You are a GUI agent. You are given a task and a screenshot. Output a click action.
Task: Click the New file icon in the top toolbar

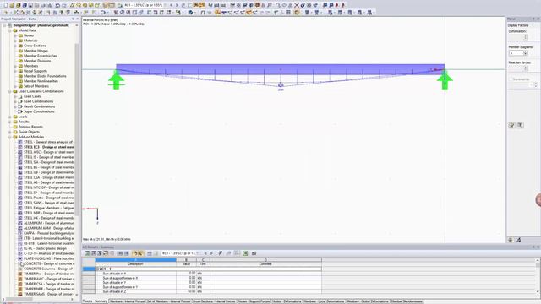pyautogui.click(x=6, y=5)
